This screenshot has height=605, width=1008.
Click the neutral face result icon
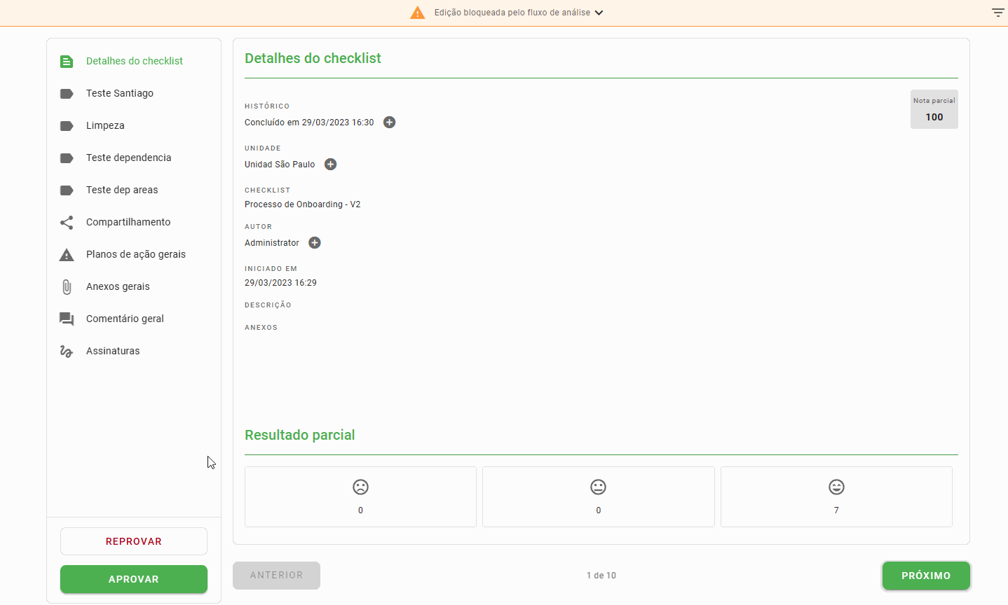click(x=598, y=487)
